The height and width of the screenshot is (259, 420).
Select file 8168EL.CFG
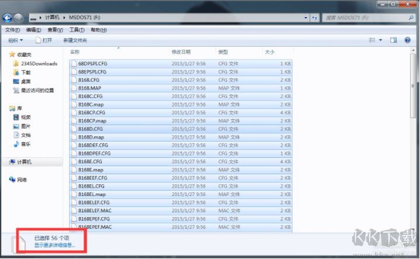pos(181,186)
